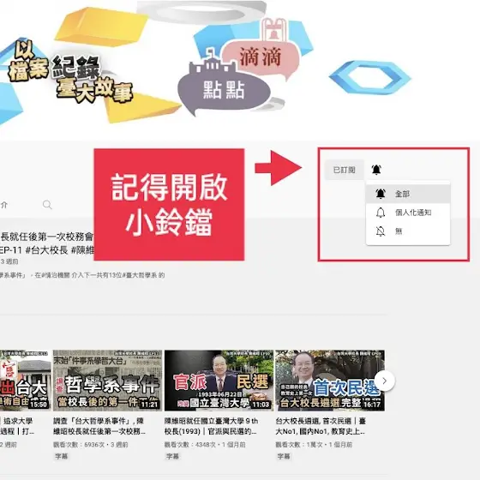Click video title 陳維昭就任國立臺灣大學
The image size is (480, 480).
(211, 426)
